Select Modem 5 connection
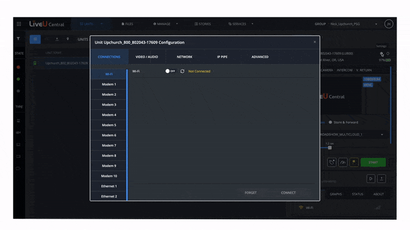 [x=109, y=125]
